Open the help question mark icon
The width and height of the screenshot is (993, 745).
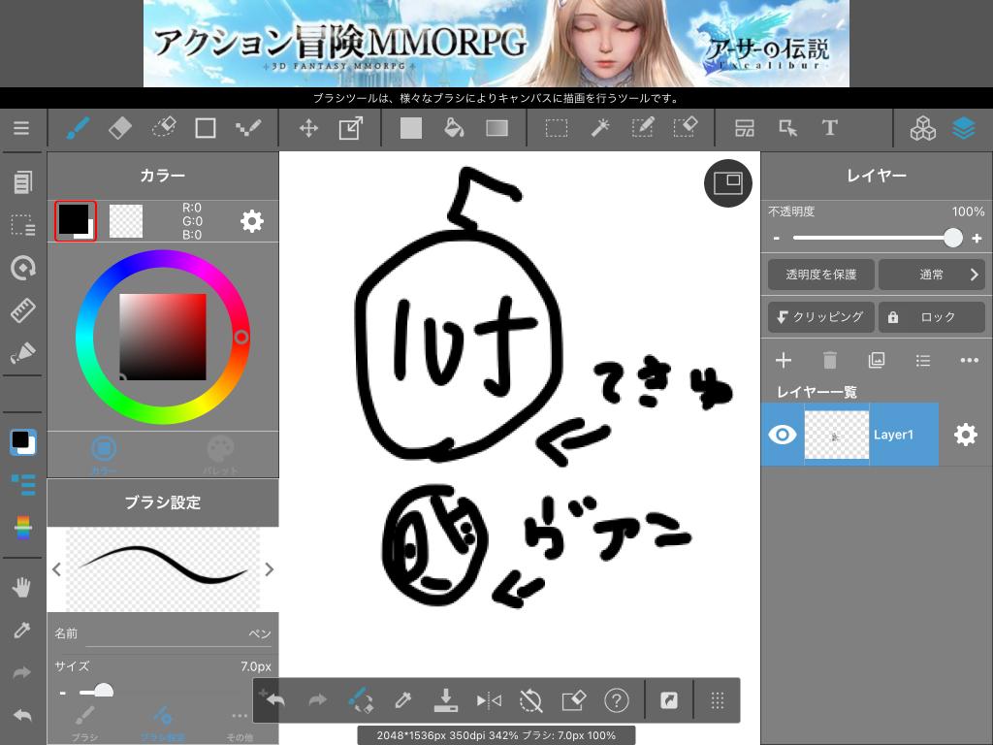click(x=616, y=700)
